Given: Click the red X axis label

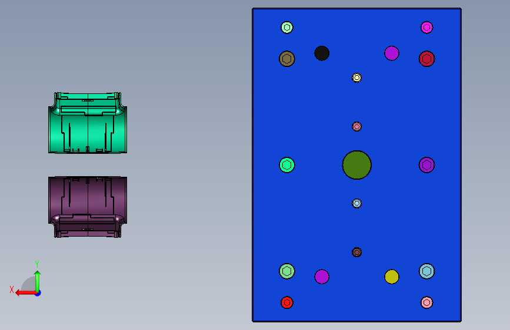Looking at the screenshot, I should pos(12,289).
